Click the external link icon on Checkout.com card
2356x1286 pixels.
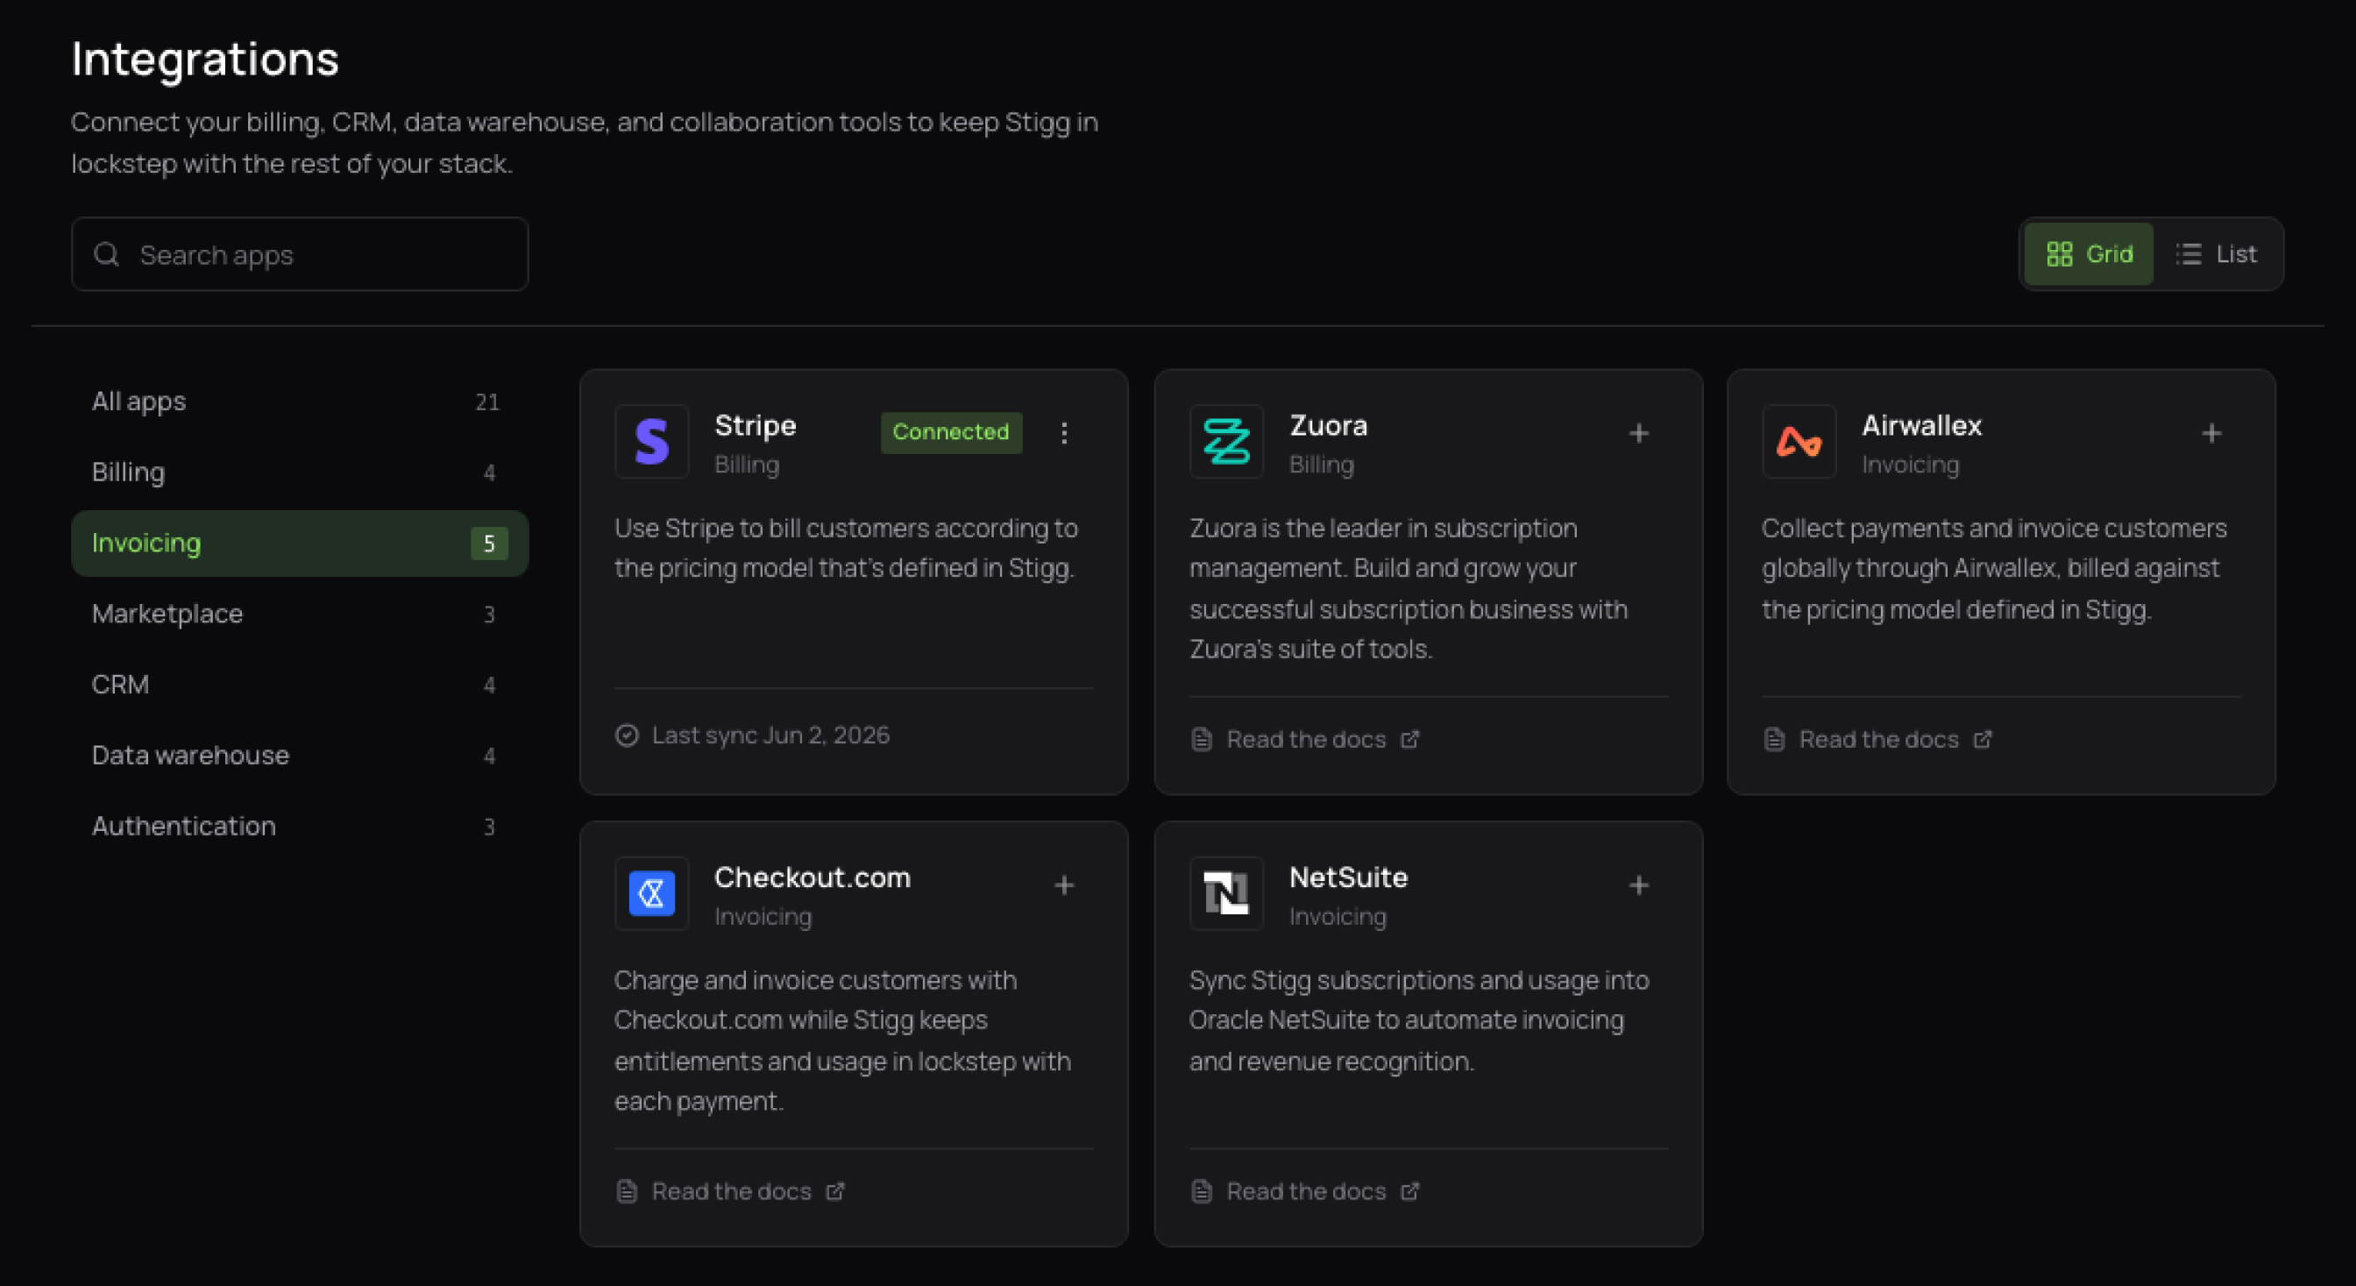click(x=835, y=1190)
